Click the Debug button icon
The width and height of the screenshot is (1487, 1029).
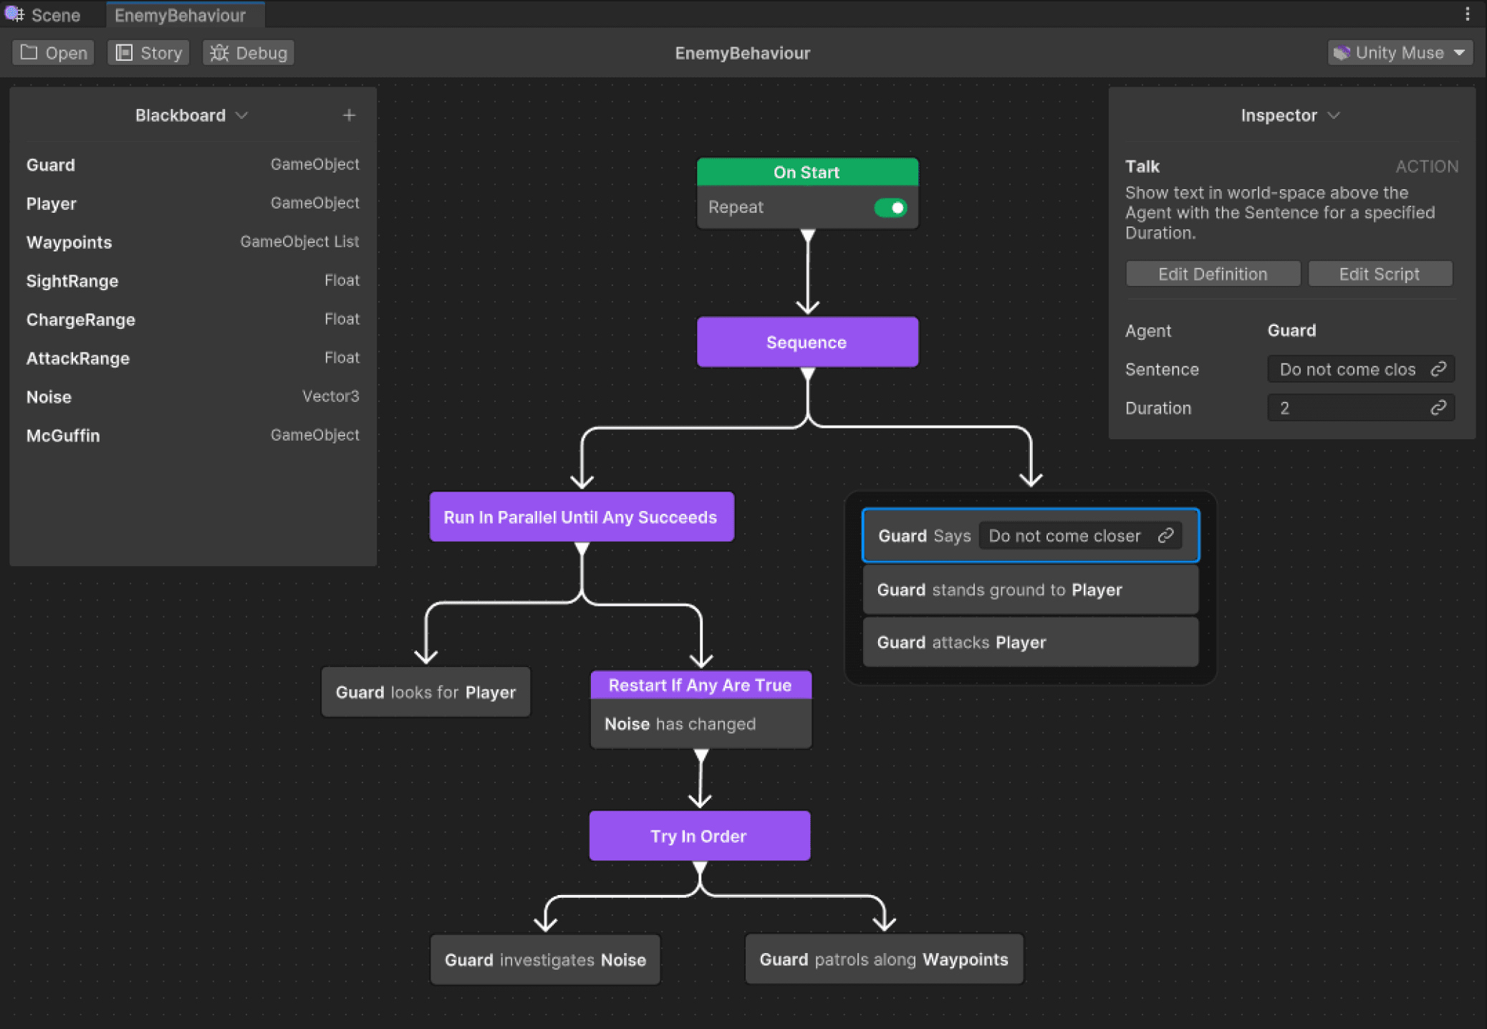click(x=218, y=52)
